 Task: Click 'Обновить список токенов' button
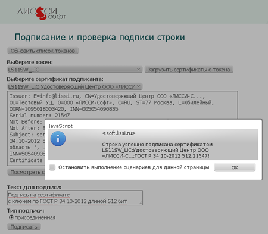pos(43,51)
